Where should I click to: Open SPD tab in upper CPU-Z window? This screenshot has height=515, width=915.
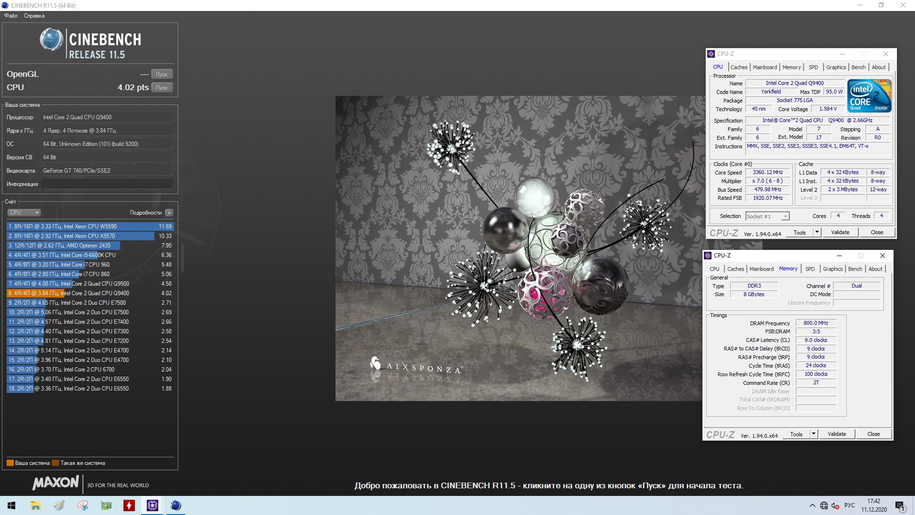coord(813,67)
